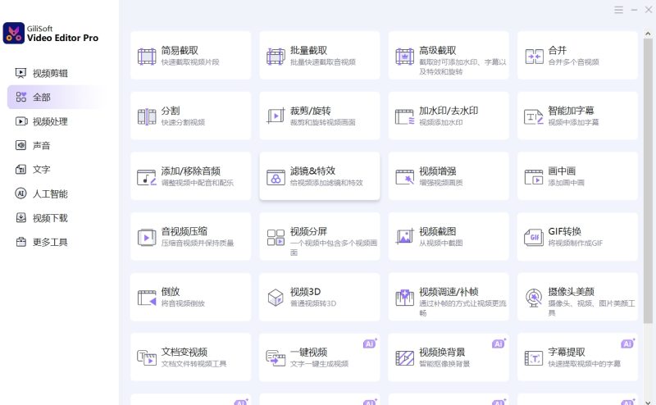Click the 摄像头美颜 webcam icon

click(x=534, y=298)
